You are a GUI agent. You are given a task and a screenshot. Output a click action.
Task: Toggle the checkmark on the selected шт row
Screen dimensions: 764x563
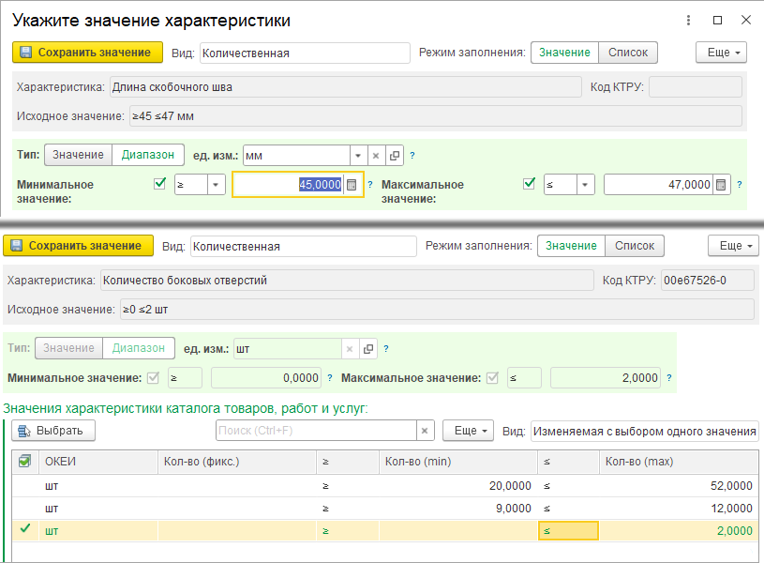(x=25, y=528)
